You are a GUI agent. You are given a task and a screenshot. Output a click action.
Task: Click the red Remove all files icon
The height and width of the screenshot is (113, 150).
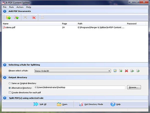34,17
